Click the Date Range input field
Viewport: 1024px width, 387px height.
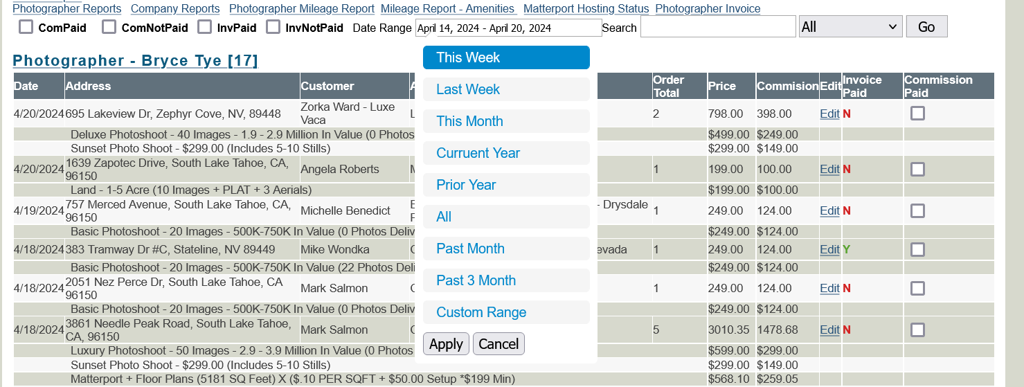pyautogui.click(x=508, y=28)
